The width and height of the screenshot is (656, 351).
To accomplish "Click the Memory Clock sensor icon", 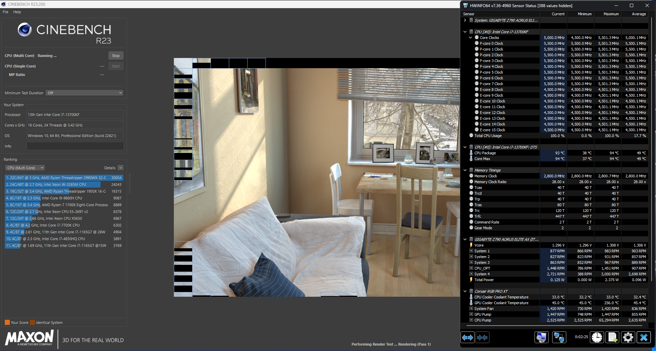I will click(471, 176).
